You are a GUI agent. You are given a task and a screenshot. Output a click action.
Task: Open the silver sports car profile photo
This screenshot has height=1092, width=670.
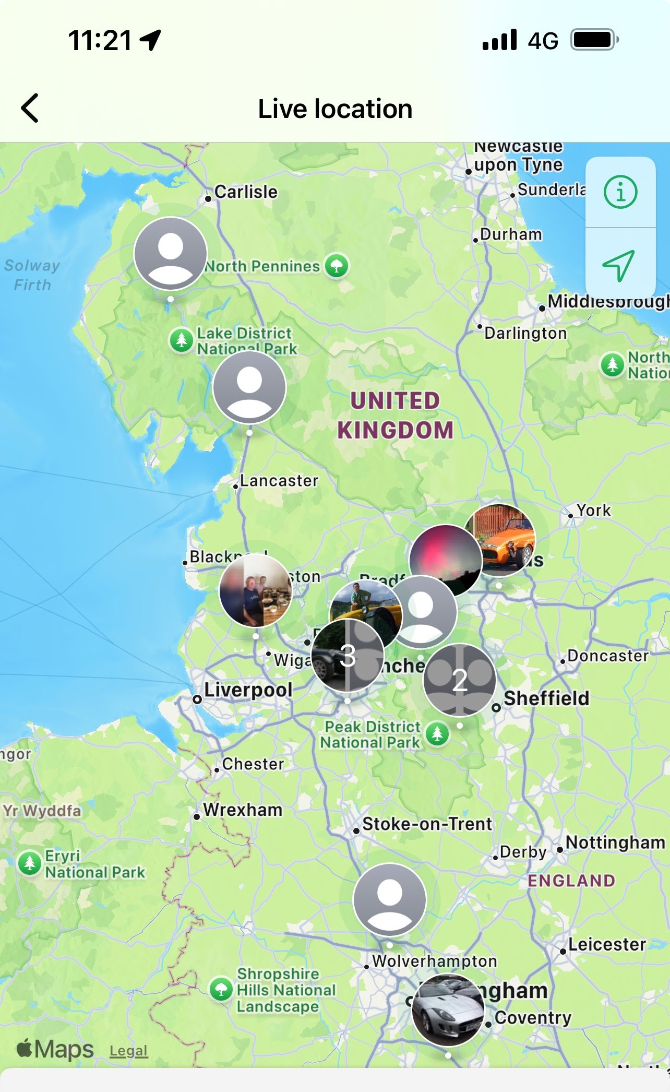[x=448, y=1010]
